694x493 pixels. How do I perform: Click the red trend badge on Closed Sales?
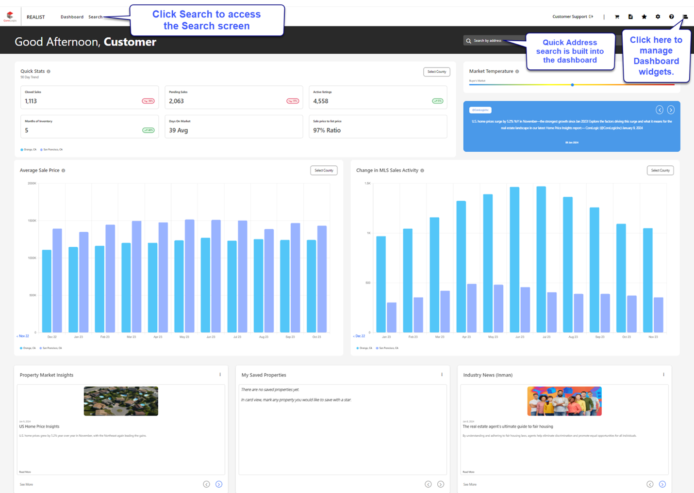tap(148, 101)
